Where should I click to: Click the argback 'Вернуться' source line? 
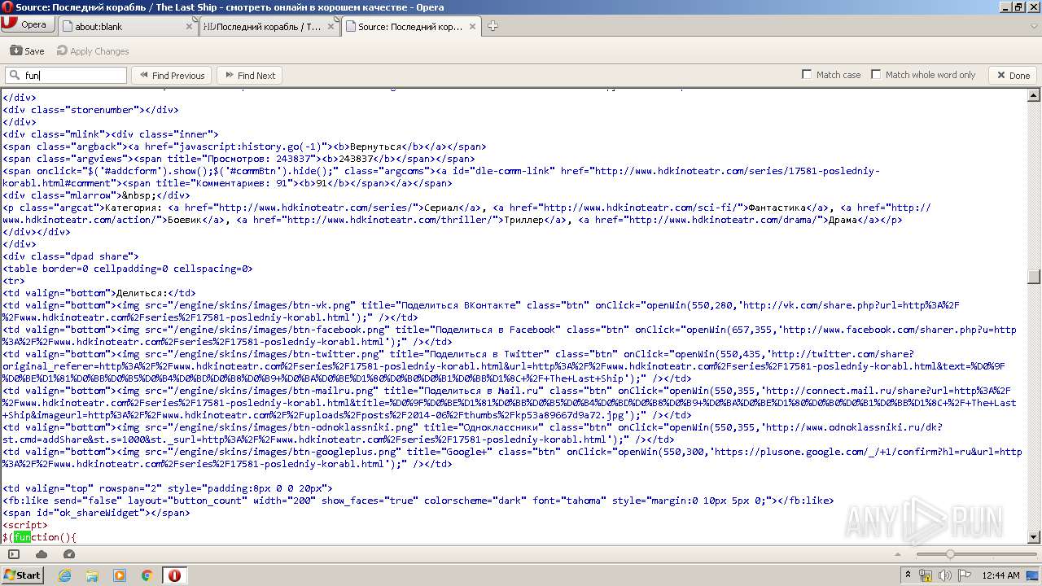(x=244, y=146)
